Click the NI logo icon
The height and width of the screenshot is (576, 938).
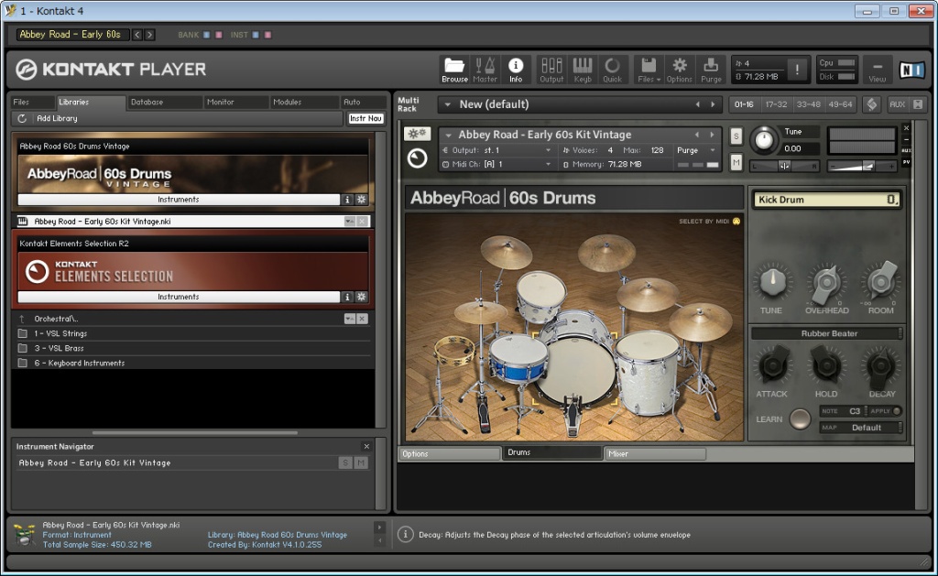pos(911,70)
